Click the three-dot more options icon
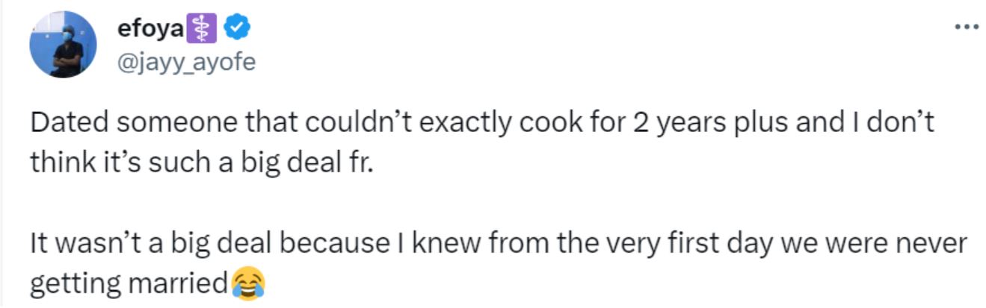The image size is (986, 308). tap(967, 26)
